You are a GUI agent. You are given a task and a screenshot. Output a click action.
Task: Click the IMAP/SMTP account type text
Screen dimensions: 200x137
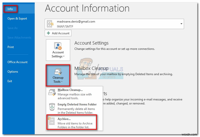pyautogui.click(x=65, y=27)
